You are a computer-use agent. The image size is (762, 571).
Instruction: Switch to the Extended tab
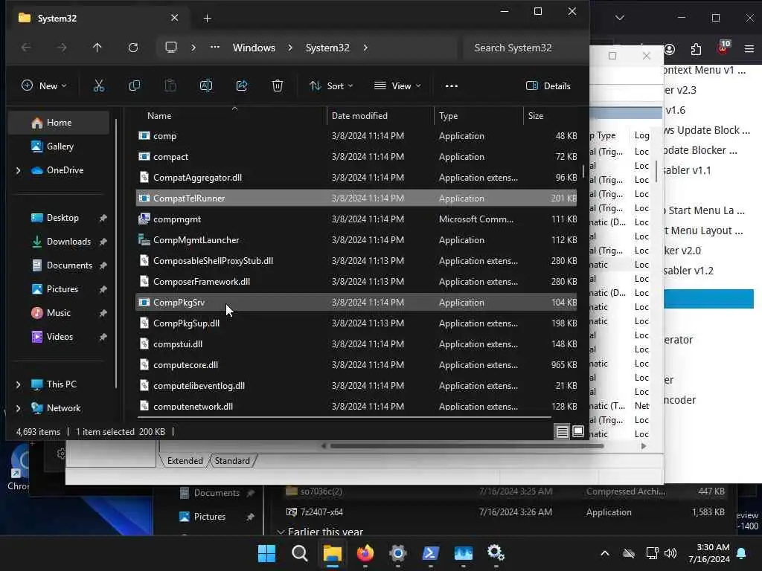click(x=185, y=461)
